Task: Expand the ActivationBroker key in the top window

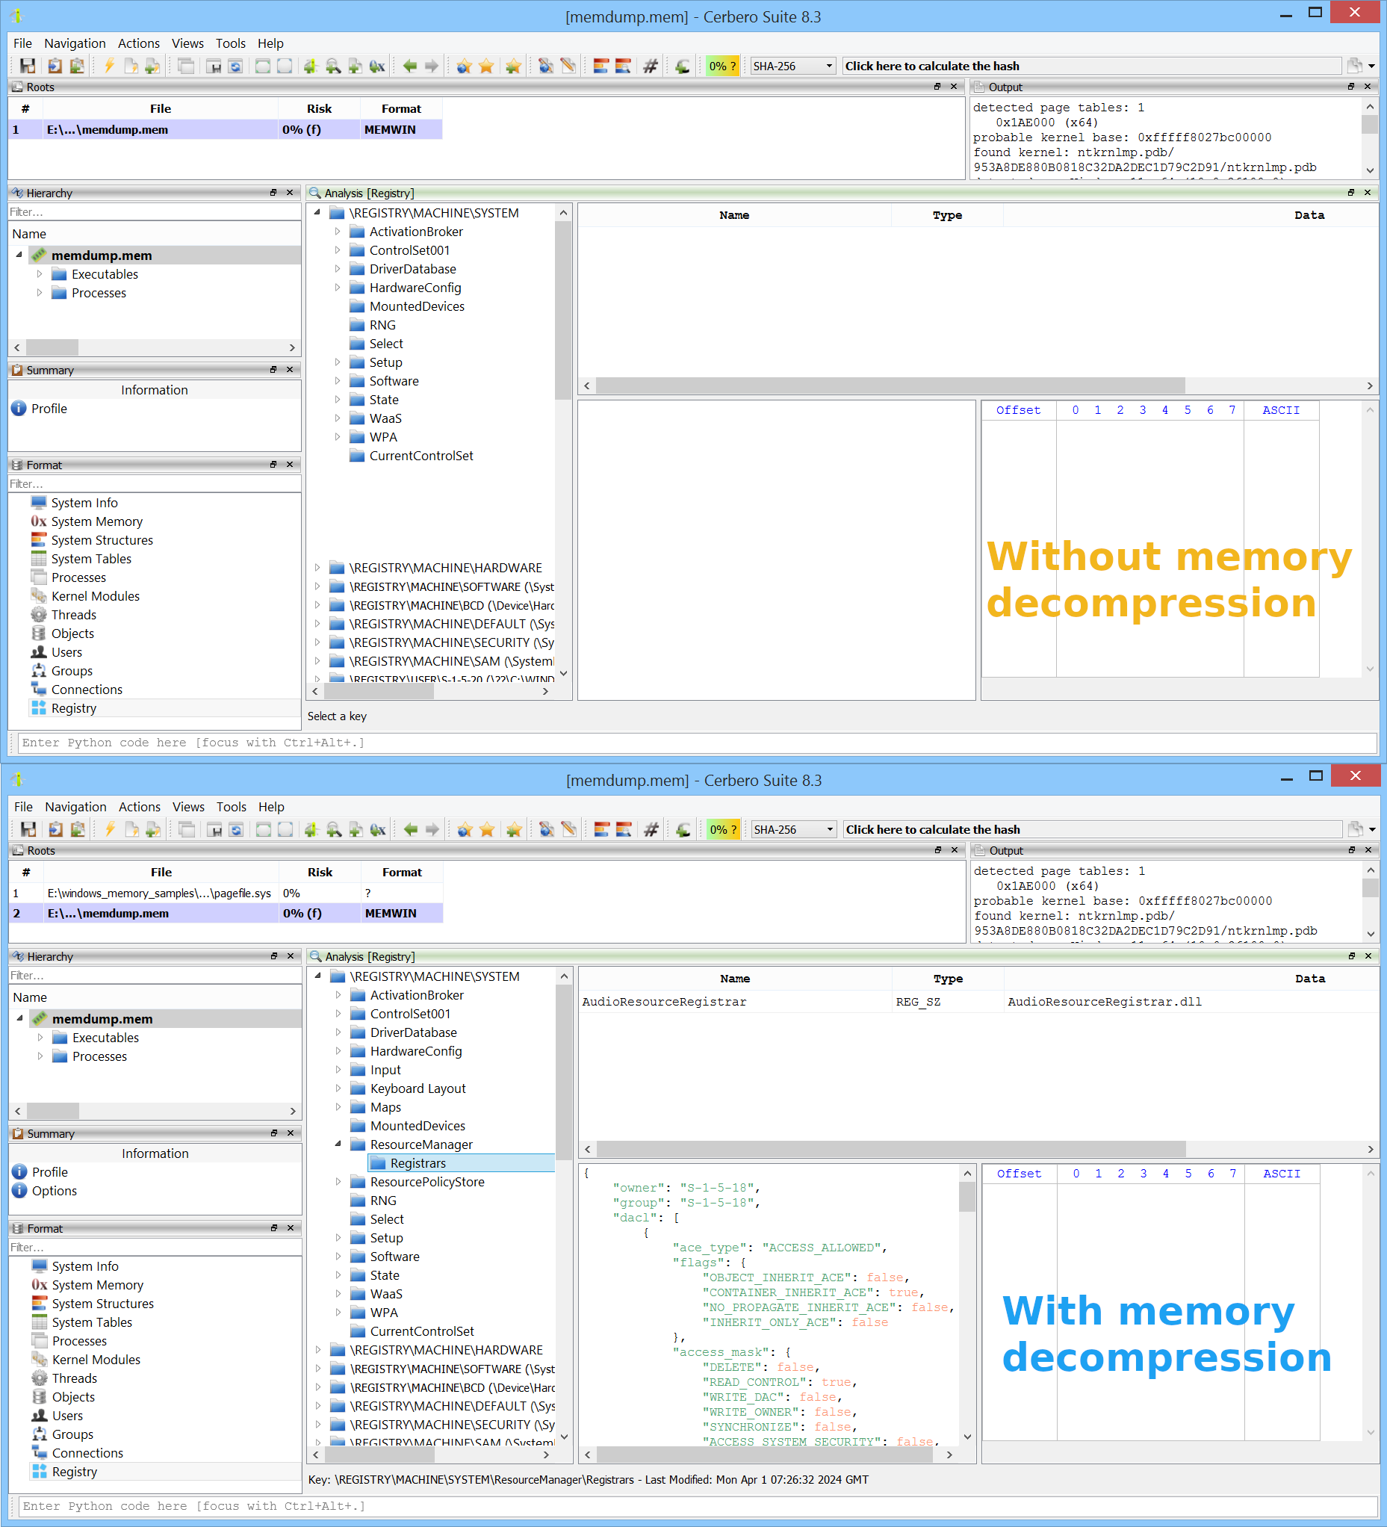Action: 338,232
